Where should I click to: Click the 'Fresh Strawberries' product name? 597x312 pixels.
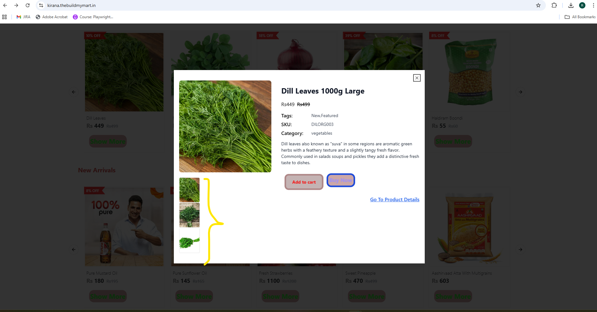pos(276,273)
